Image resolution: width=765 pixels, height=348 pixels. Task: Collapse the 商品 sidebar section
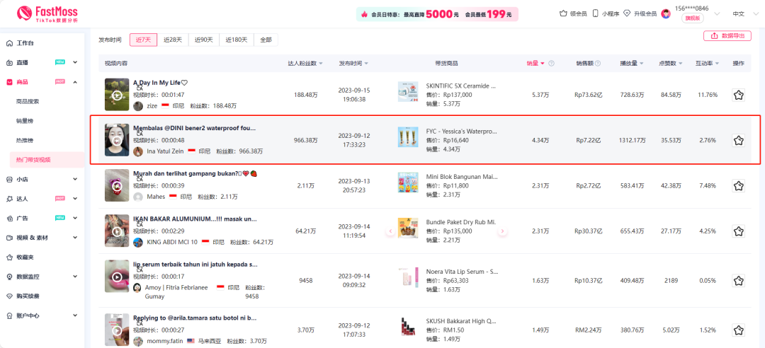(x=75, y=82)
